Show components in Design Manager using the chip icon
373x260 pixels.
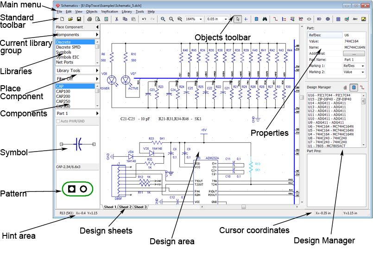click(x=354, y=88)
